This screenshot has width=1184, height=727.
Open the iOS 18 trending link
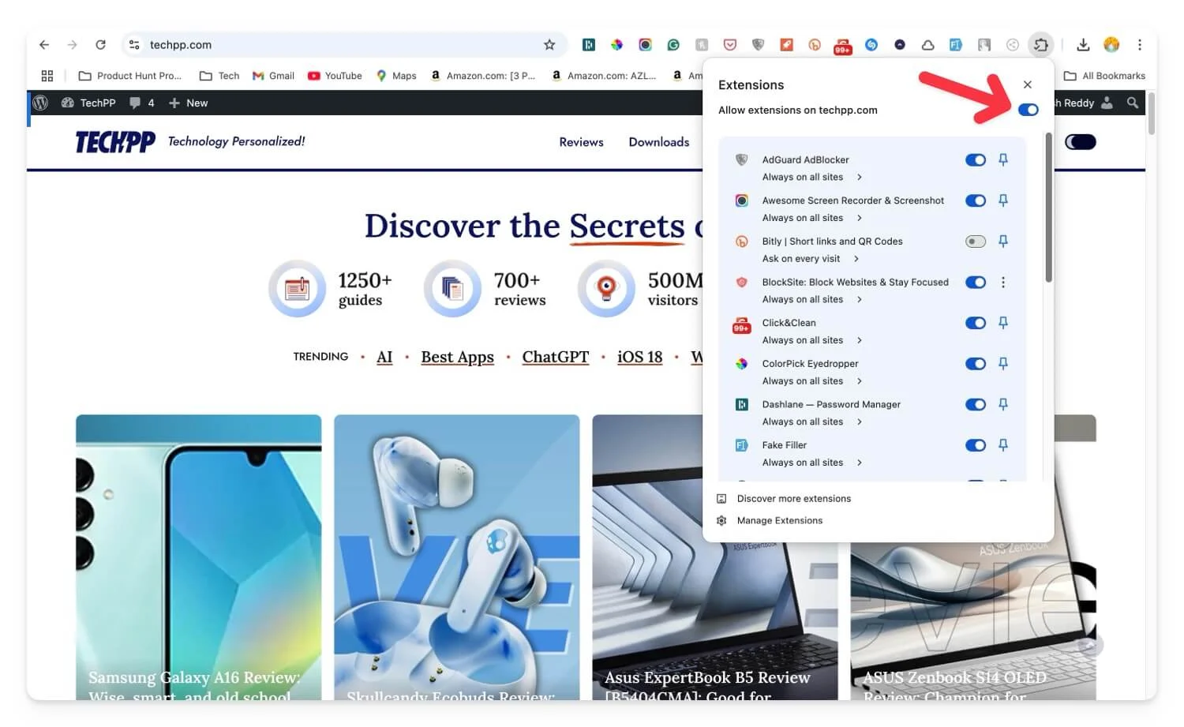639,357
